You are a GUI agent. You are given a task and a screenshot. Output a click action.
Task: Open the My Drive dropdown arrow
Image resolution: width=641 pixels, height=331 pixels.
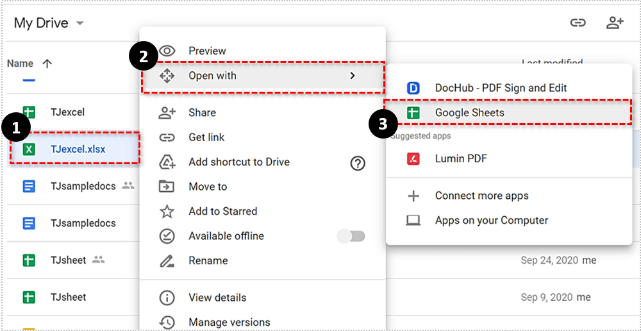pyautogui.click(x=80, y=24)
